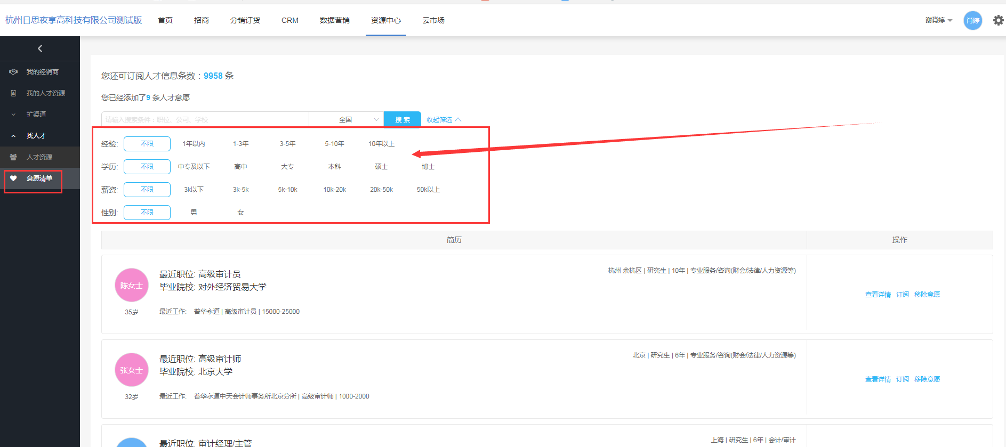1006x447 pixels.
Task: Click the search condition input field
Action: pyautogui.click(x=205, y=120)
